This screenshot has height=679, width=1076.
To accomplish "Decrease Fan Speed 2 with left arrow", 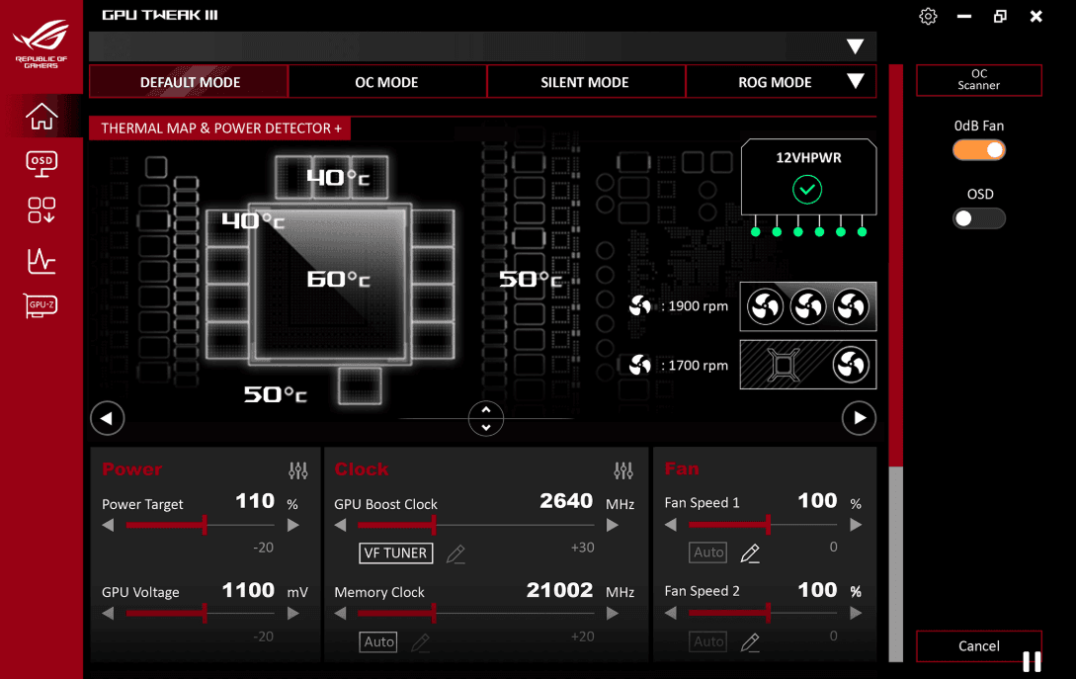I will [x=671, y=613].
